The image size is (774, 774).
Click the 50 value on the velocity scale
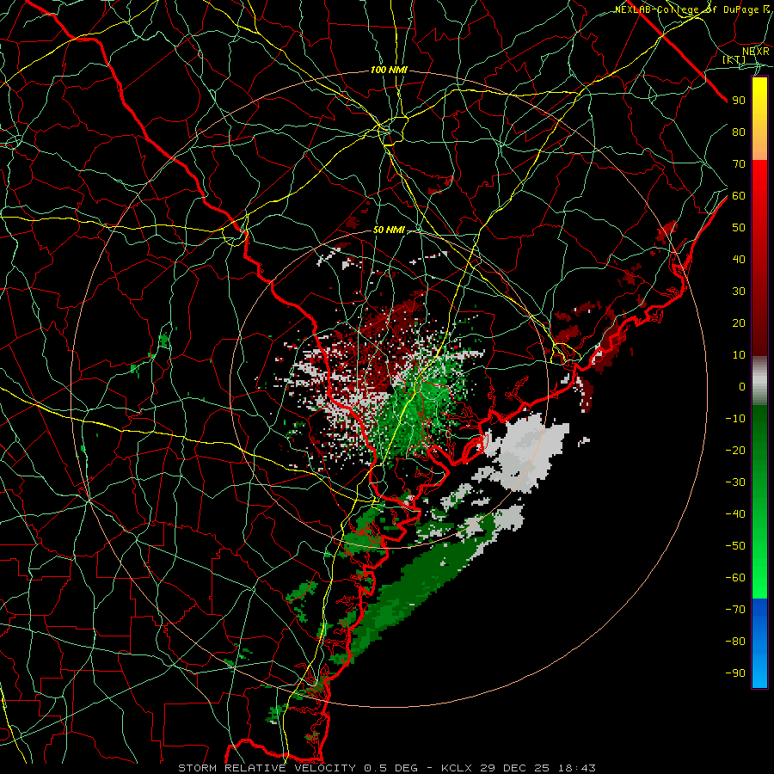[x=739, y=228]
